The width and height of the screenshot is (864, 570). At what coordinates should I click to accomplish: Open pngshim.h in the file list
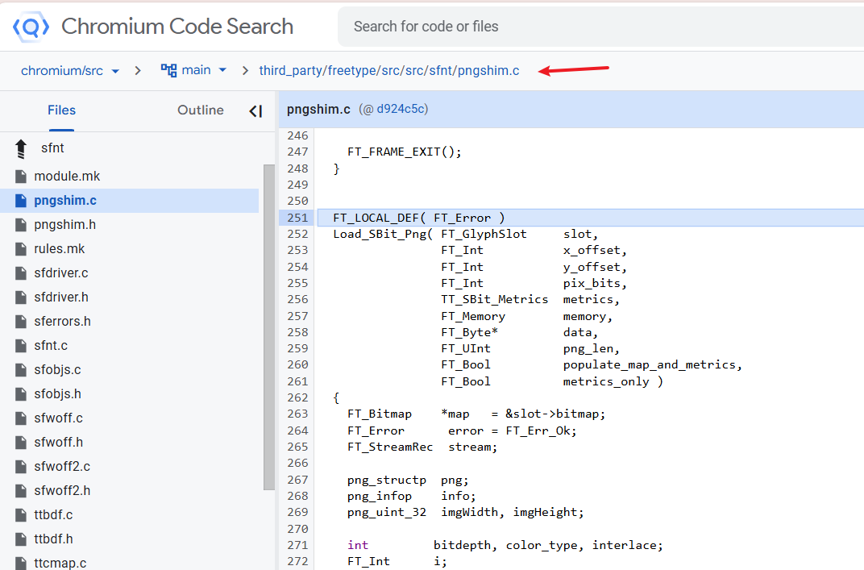coord(65,224)
